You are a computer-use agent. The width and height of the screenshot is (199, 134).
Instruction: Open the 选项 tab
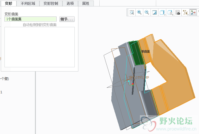click(x=70, y=3)
